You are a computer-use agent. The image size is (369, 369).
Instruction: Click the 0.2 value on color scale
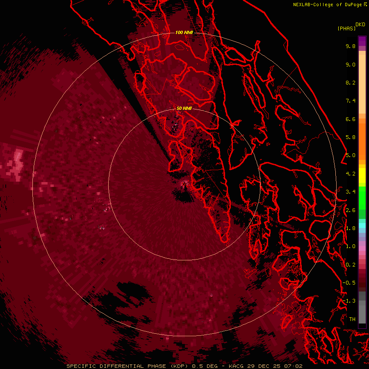(351, 265)
